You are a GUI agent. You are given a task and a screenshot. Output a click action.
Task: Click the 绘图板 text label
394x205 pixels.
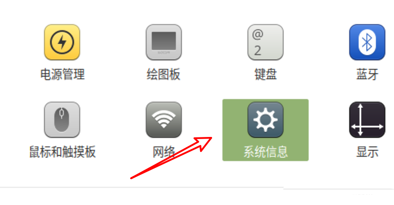tap(163, 74)
